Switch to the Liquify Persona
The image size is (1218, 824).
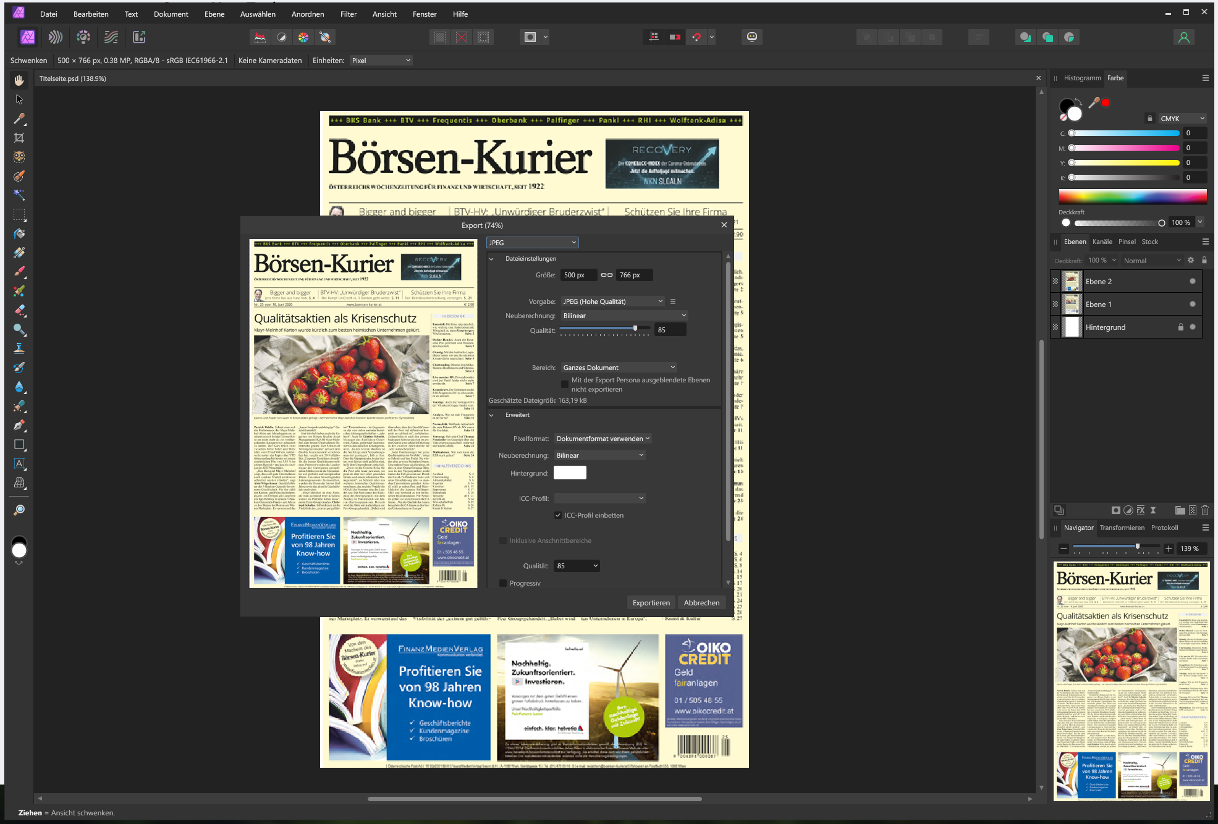pyautogui.click(x=56, y=37)
